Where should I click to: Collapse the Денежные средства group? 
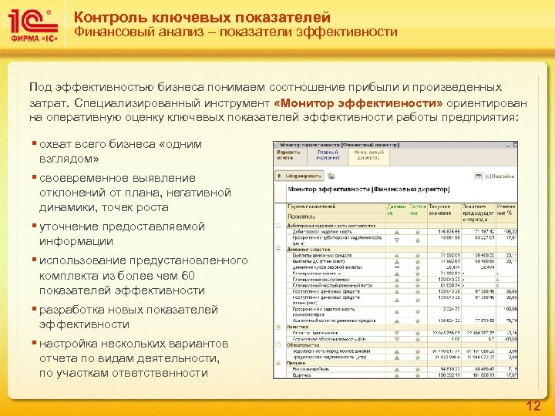(x=278, y=250)
